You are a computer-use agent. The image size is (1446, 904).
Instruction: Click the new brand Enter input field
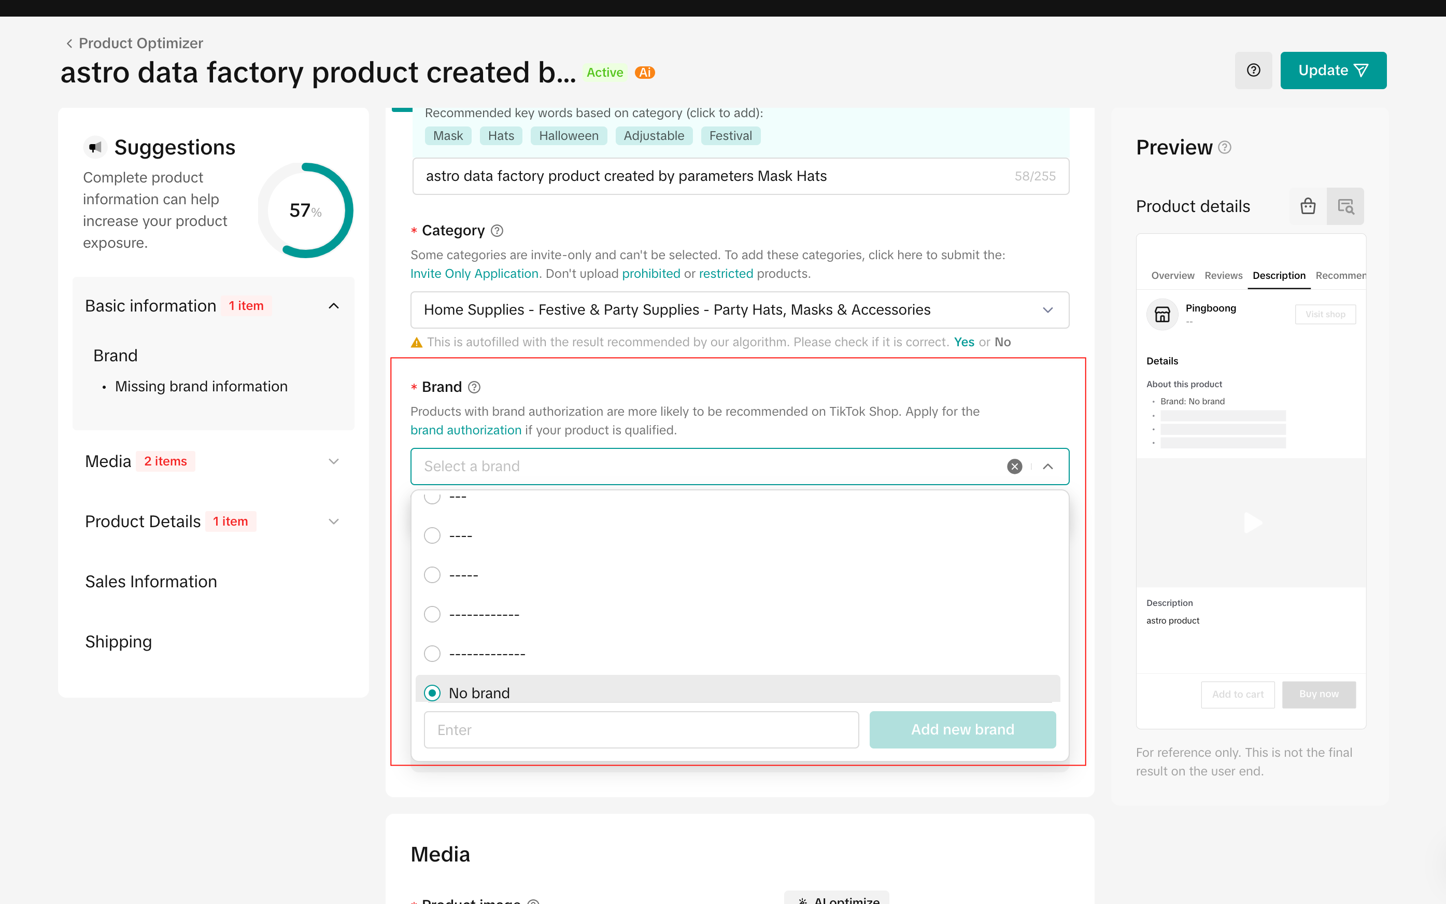641,730
